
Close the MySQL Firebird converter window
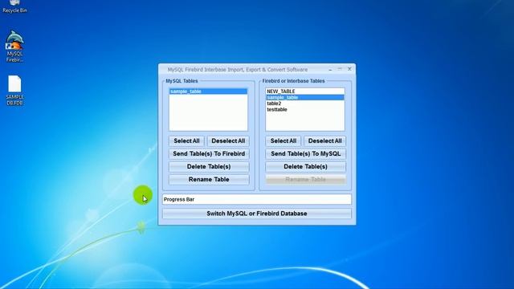coord(349,69)
